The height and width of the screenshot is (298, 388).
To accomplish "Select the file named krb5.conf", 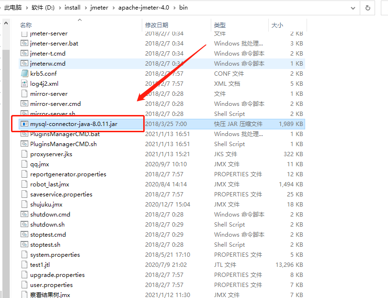I will [x=44, y=74].
